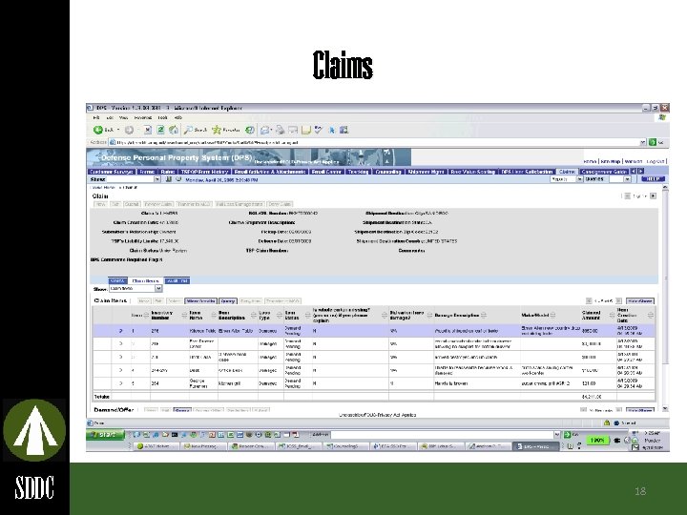
Task: Open the Queries dropdown
Action: (x=628, y=179)
